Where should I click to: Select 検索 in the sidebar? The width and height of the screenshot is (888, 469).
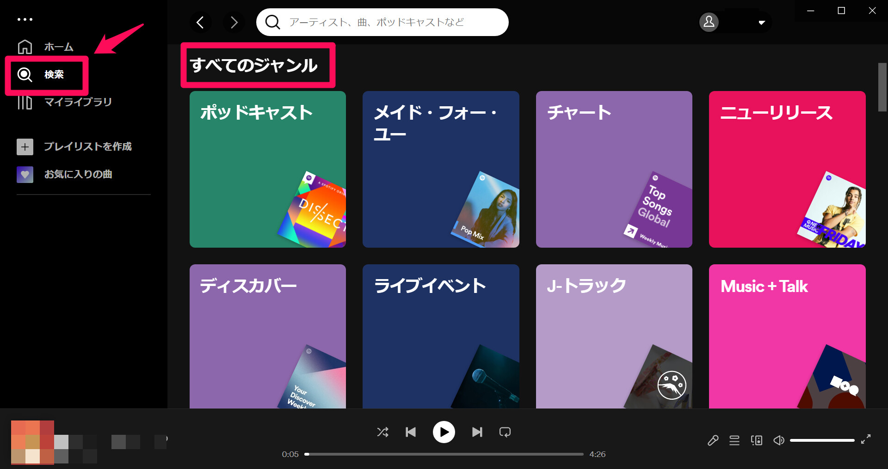click(x=54, y=74)
